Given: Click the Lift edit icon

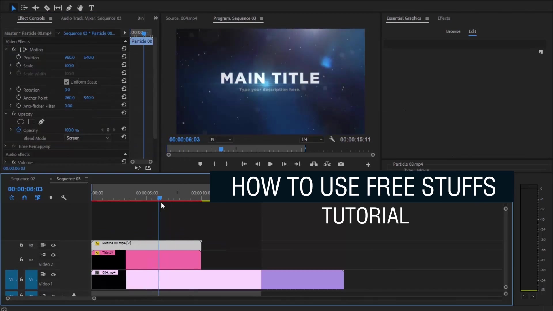Looking at the screenshot, I should (313, 164).
